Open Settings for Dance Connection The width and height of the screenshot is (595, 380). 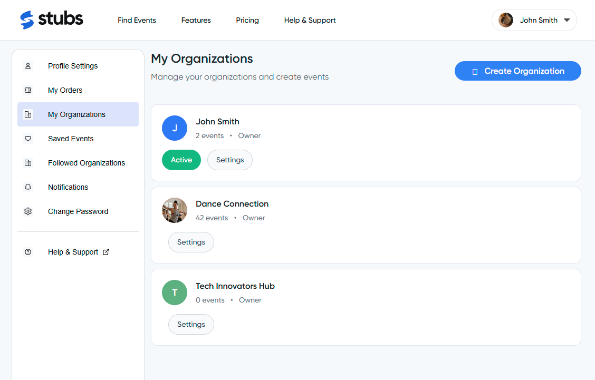tap(191, 242)
